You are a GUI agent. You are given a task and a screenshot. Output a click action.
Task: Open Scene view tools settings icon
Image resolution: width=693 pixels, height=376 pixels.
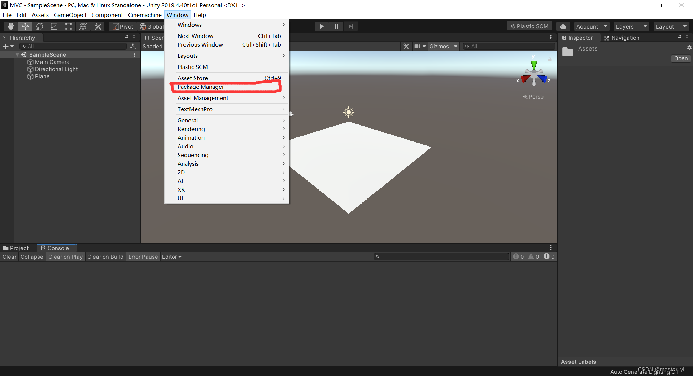click(x=406, y=46)
